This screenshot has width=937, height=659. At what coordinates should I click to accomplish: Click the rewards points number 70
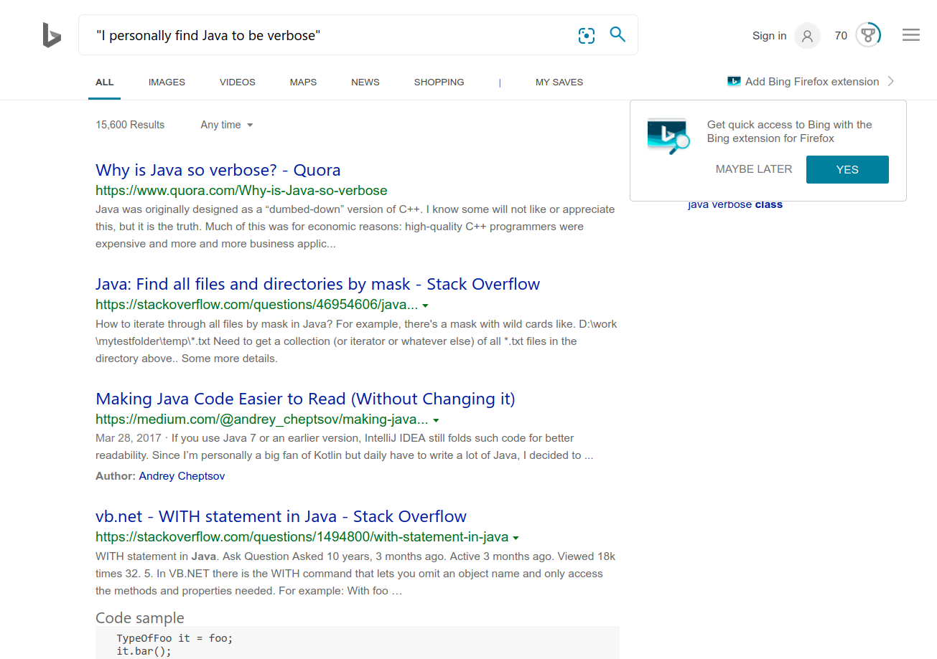(x=841, y=36)
